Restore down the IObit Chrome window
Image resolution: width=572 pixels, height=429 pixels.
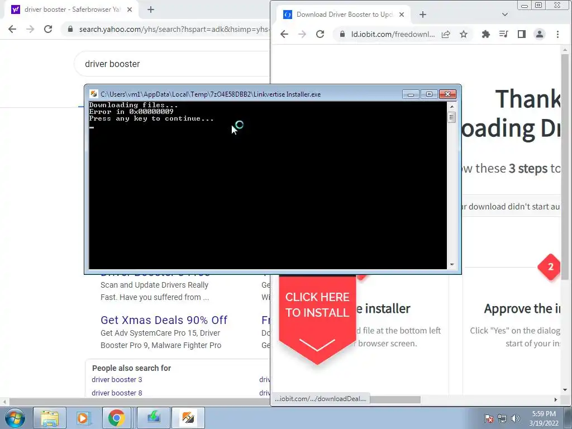(538, 5)
